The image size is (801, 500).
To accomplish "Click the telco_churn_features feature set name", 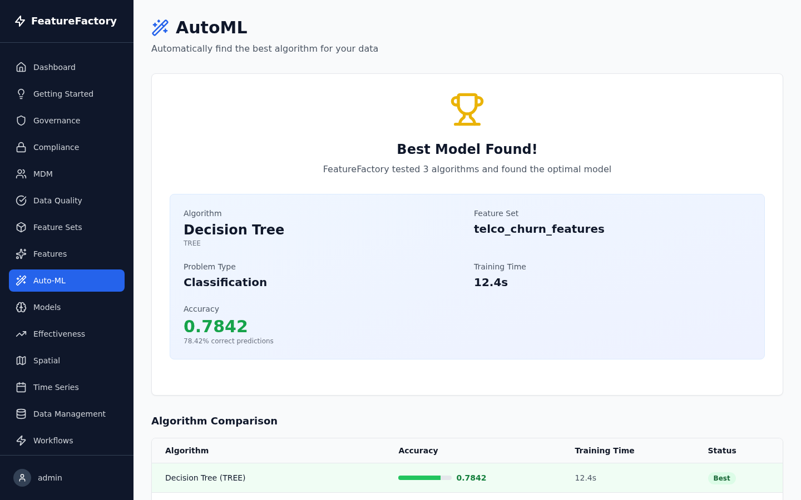I will point(539,229).
